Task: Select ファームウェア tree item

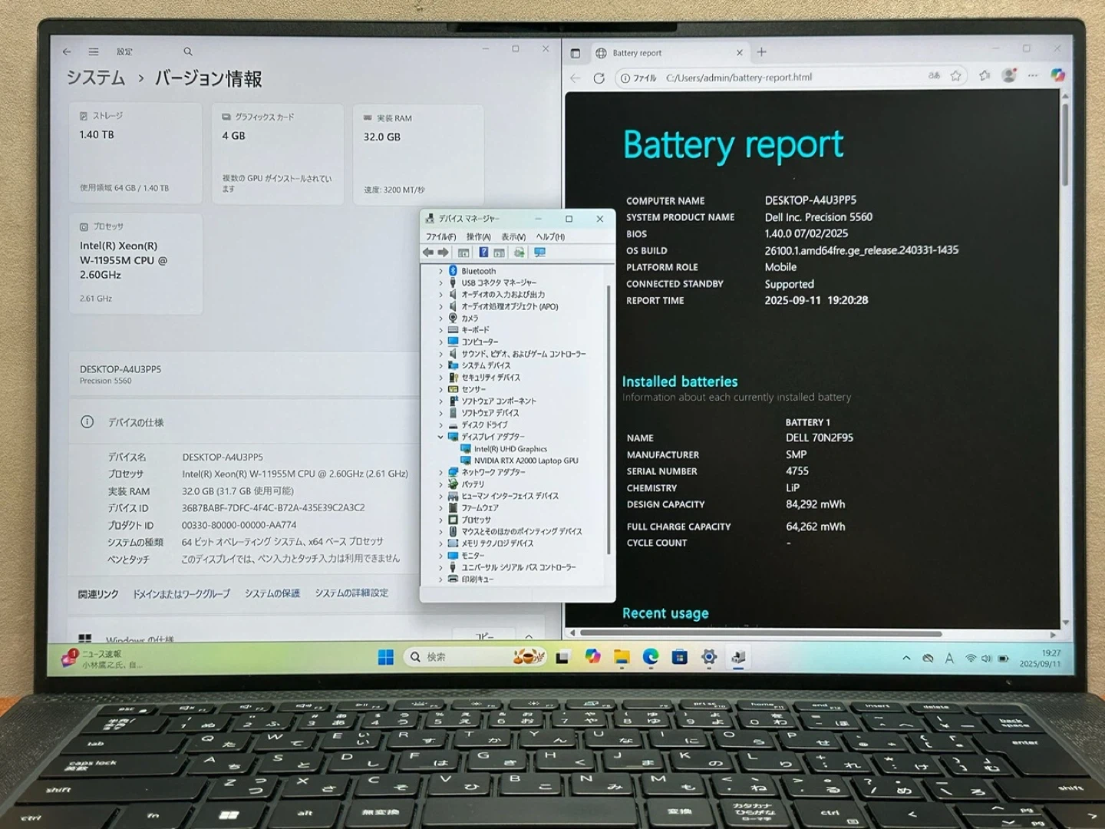Action: pyautogui.click(x=480, y=508)
